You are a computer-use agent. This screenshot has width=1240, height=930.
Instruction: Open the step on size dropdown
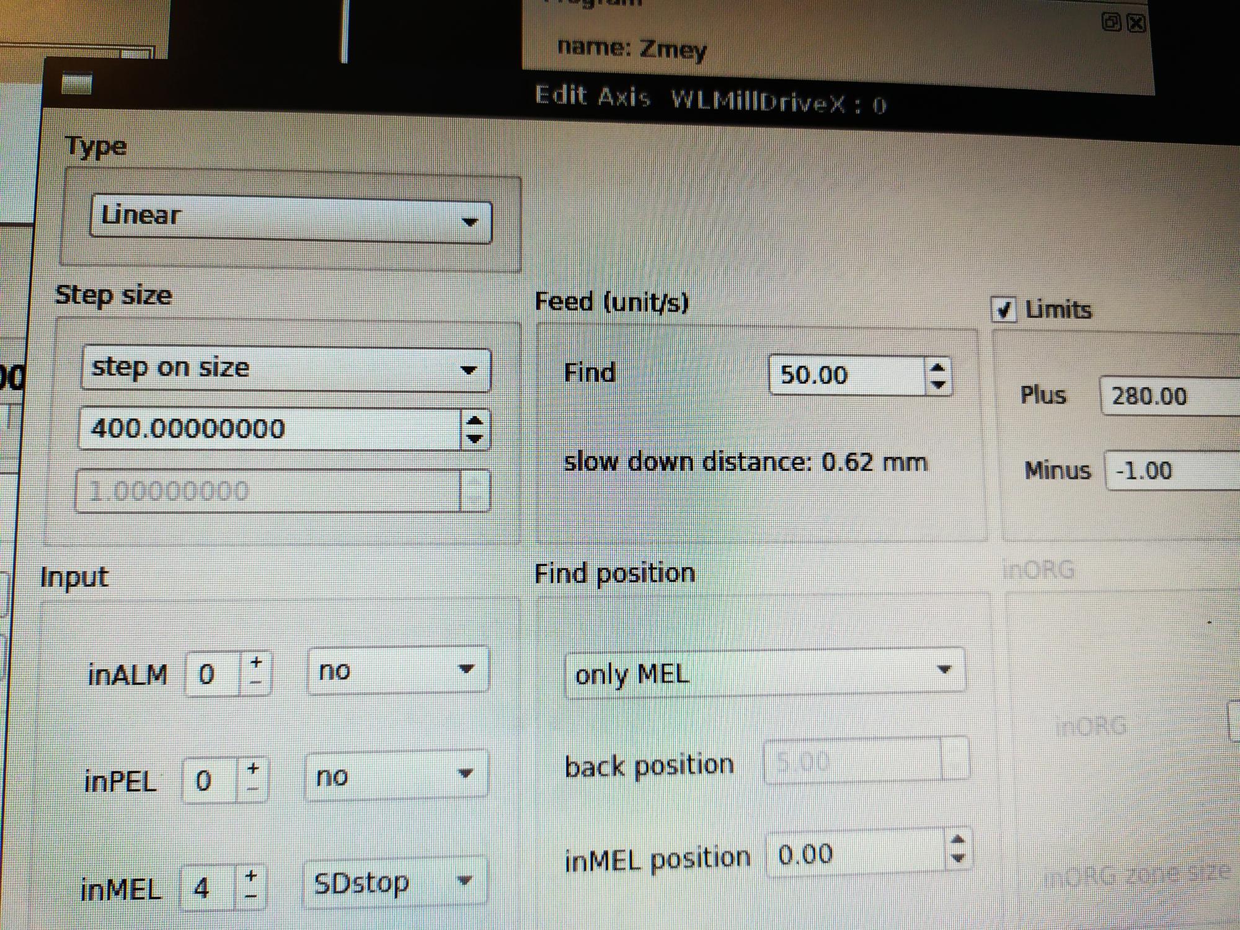285,370
